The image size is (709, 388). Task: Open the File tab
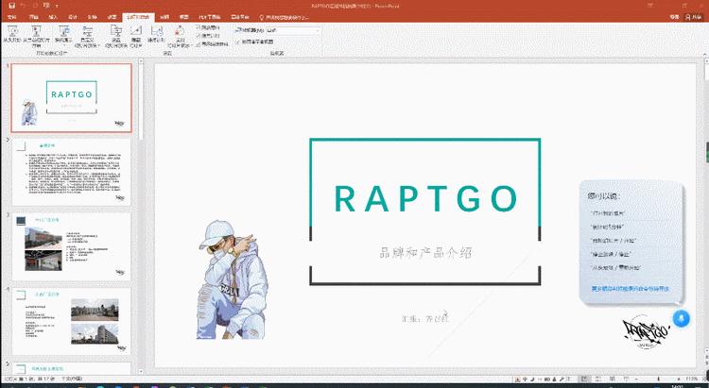pos(12,17)
